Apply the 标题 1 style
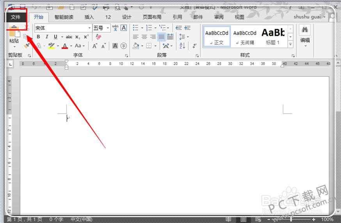 (x=273, y=37)
